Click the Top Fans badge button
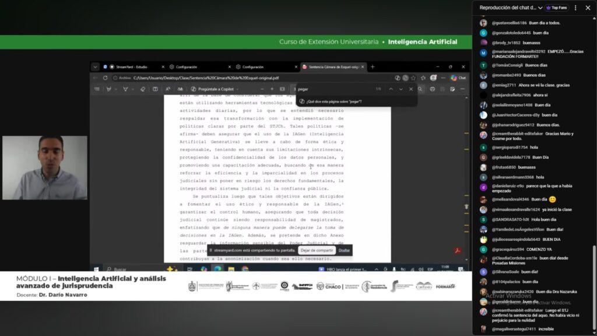This screenshot has height=336, width=597. tap(556, 8)
